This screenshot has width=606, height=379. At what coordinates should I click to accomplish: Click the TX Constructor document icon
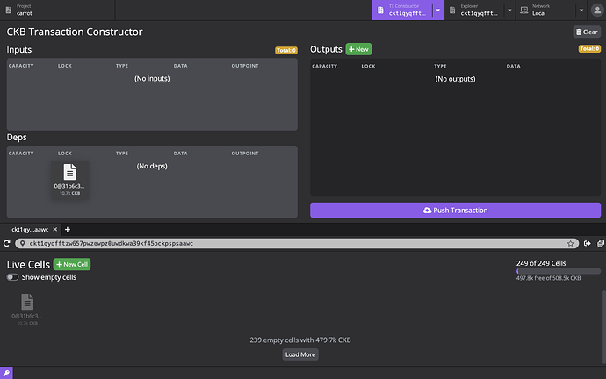pos(380,11)
